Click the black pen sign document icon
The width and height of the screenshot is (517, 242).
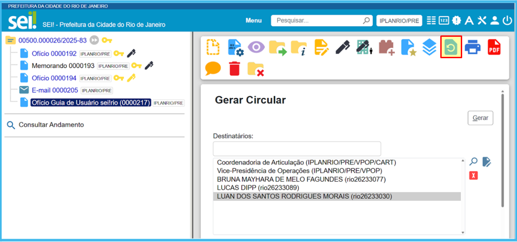point(342,47)
